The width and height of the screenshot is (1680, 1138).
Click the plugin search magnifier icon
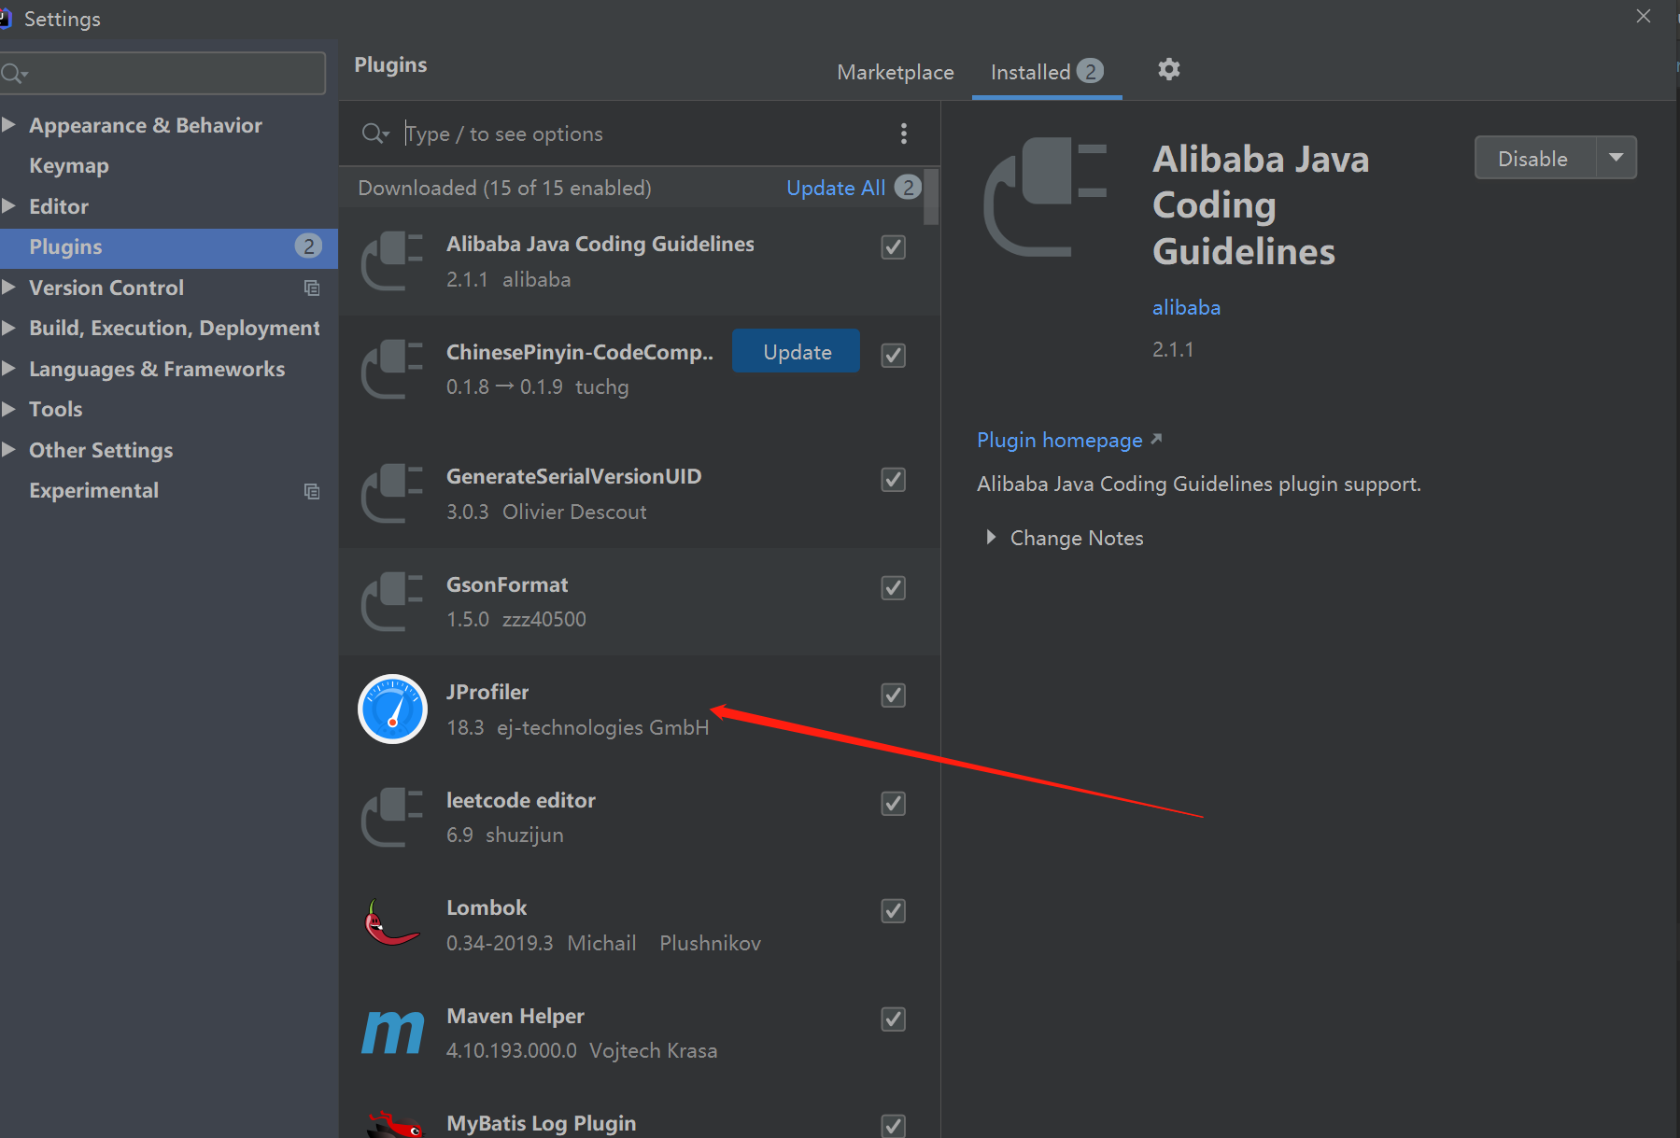(374, 133)
